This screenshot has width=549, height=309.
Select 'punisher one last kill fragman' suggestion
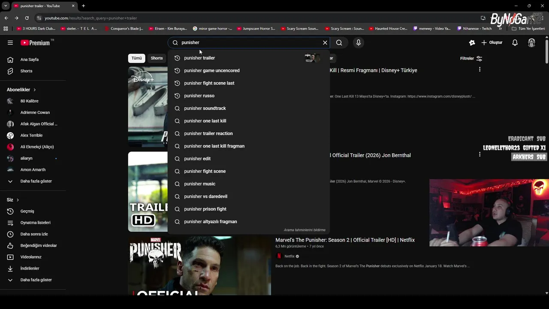click(x=248, y=146)
